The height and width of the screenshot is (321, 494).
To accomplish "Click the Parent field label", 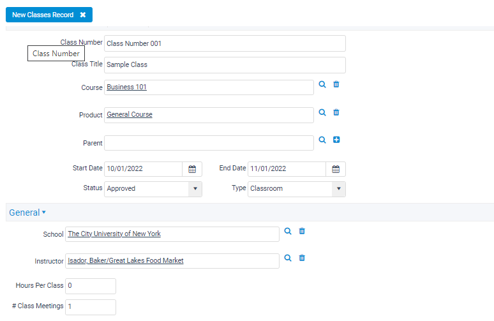I will (93, 143).
